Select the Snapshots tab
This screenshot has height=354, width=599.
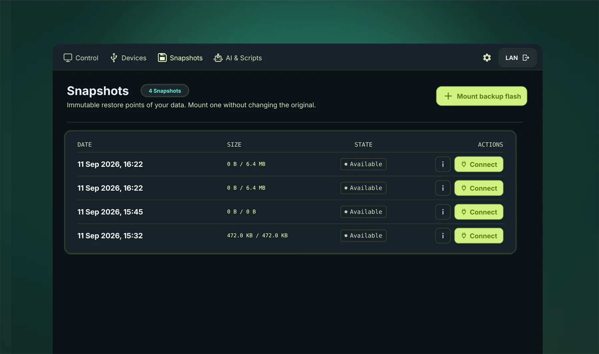tap(180, 58)
